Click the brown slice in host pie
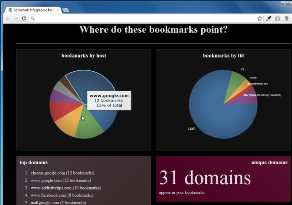 [x=67, y=83]
